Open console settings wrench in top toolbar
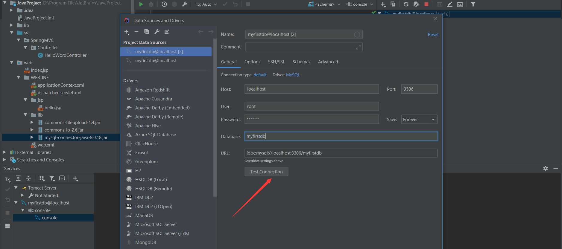 point(185,4)
